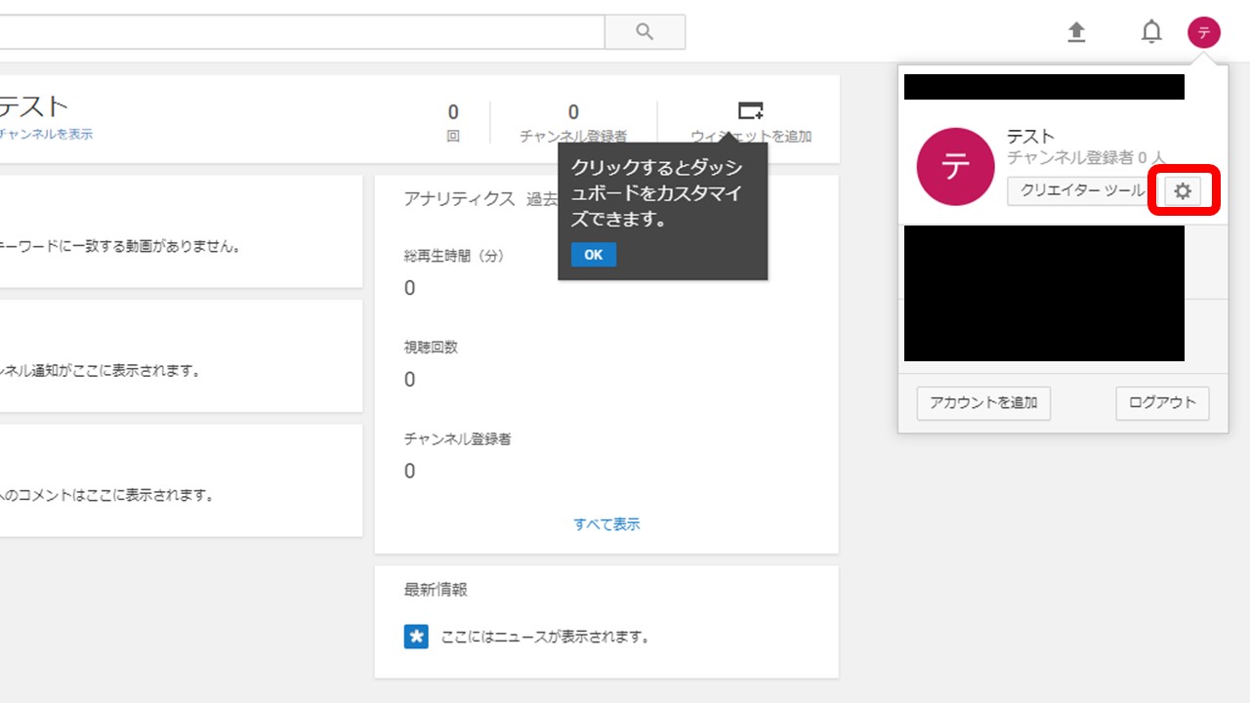The height and width of the screenshot is (703, 1250).
Task: Click アカウントを追加 button
Action: click(983, 402)
